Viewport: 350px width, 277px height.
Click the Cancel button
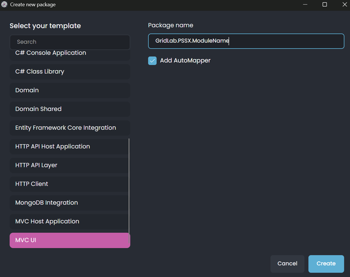pyautogui.click(x=287, y=264)
